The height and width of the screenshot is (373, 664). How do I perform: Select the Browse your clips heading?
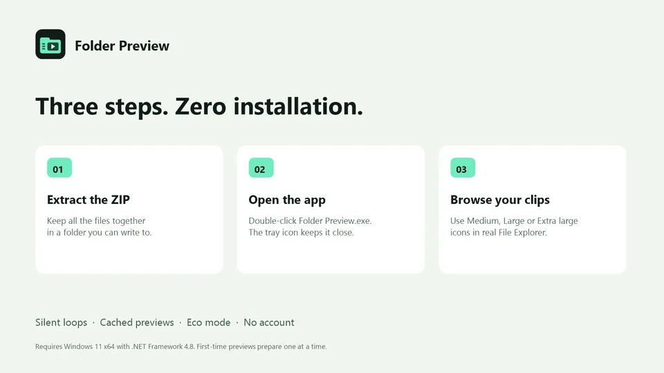pyautogui.click(x=499, y=200)
